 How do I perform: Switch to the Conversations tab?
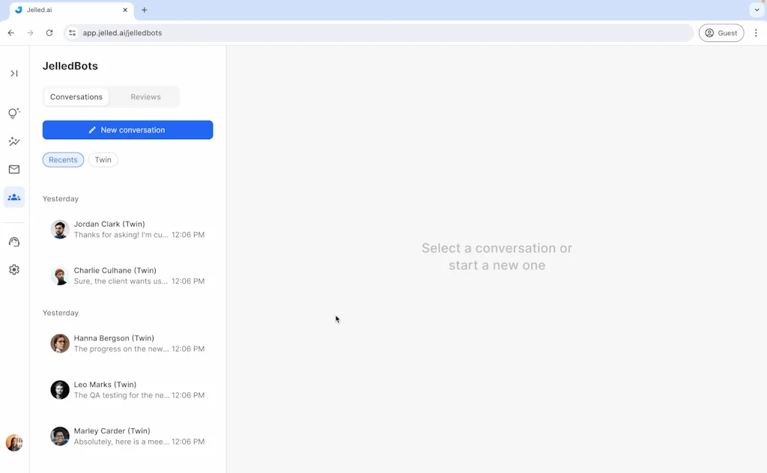(x=76, y=97)
